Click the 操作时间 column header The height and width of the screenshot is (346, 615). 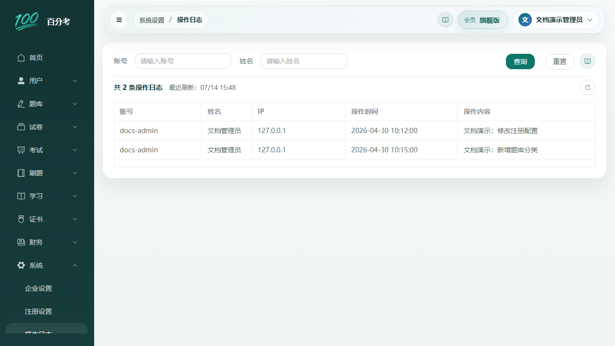(x=402, y=111)
